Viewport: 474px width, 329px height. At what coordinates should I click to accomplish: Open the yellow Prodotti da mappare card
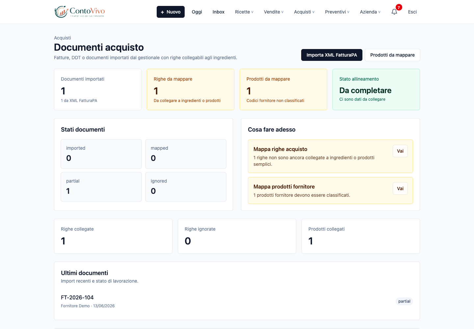(283, 89)
